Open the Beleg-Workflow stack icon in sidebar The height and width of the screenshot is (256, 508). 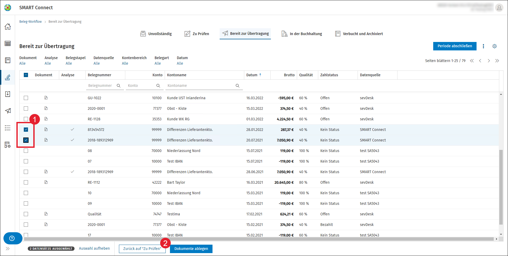[x=8, y=77]
